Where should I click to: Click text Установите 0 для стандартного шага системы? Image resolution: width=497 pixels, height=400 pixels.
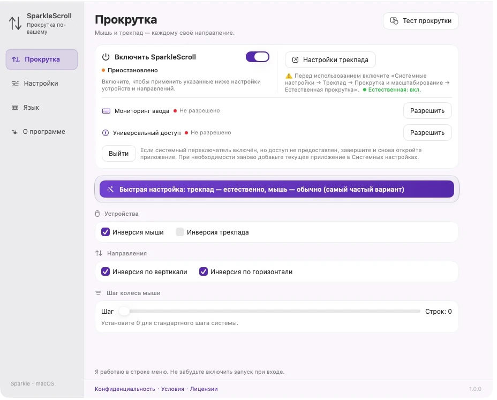click(170, 323)
